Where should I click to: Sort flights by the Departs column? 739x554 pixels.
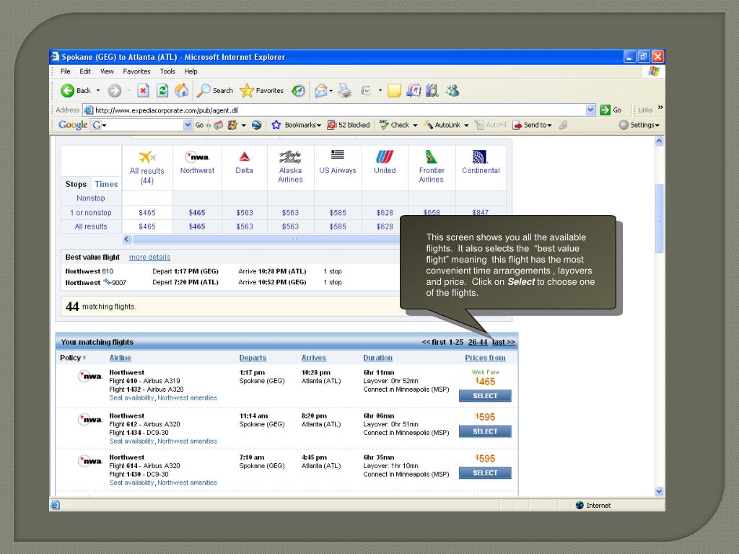253,358
